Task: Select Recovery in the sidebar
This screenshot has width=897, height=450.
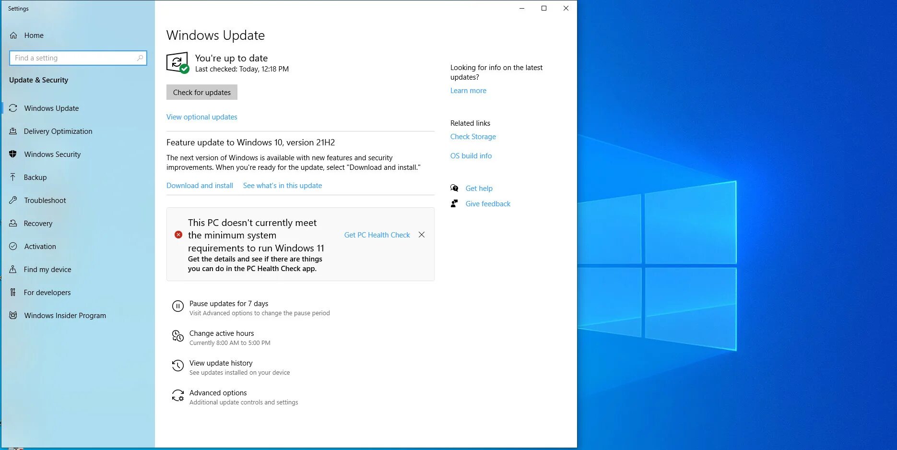Action: 38,224
